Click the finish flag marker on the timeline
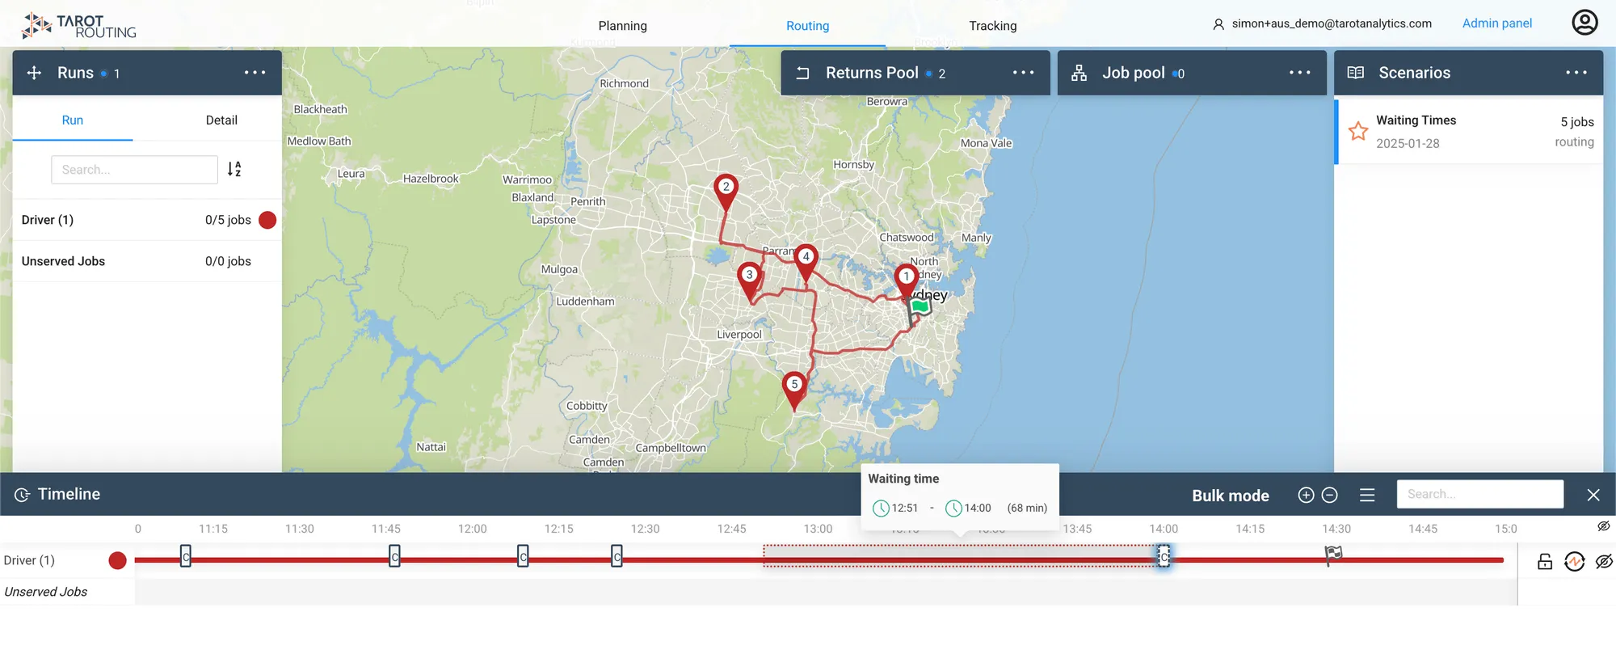 coord(1333,555)
